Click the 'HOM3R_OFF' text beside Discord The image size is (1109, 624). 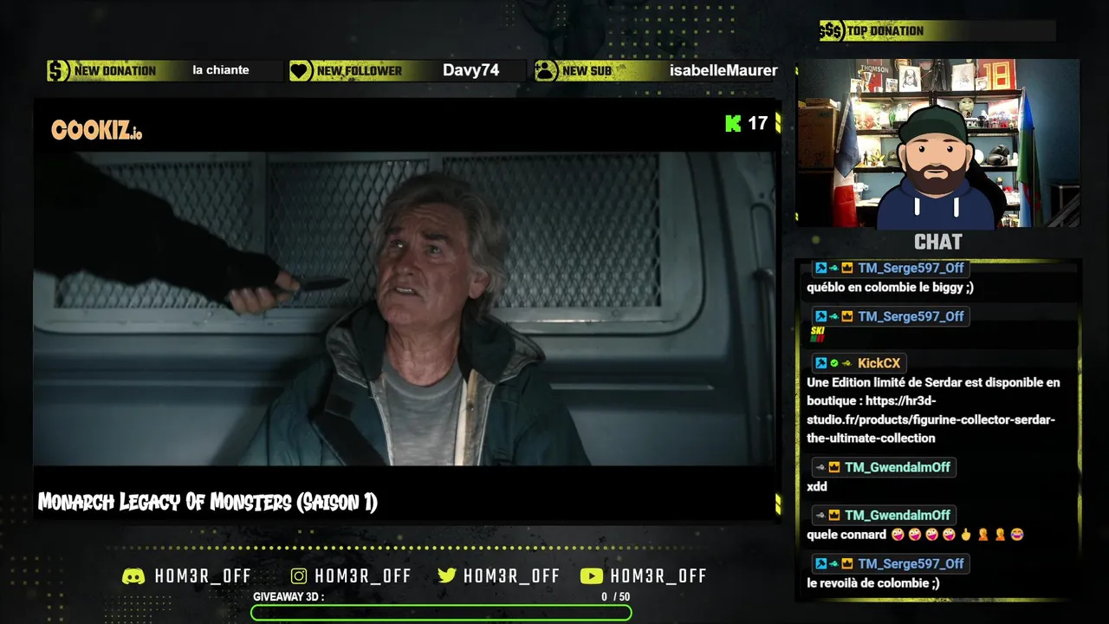(x=203, y=576)
